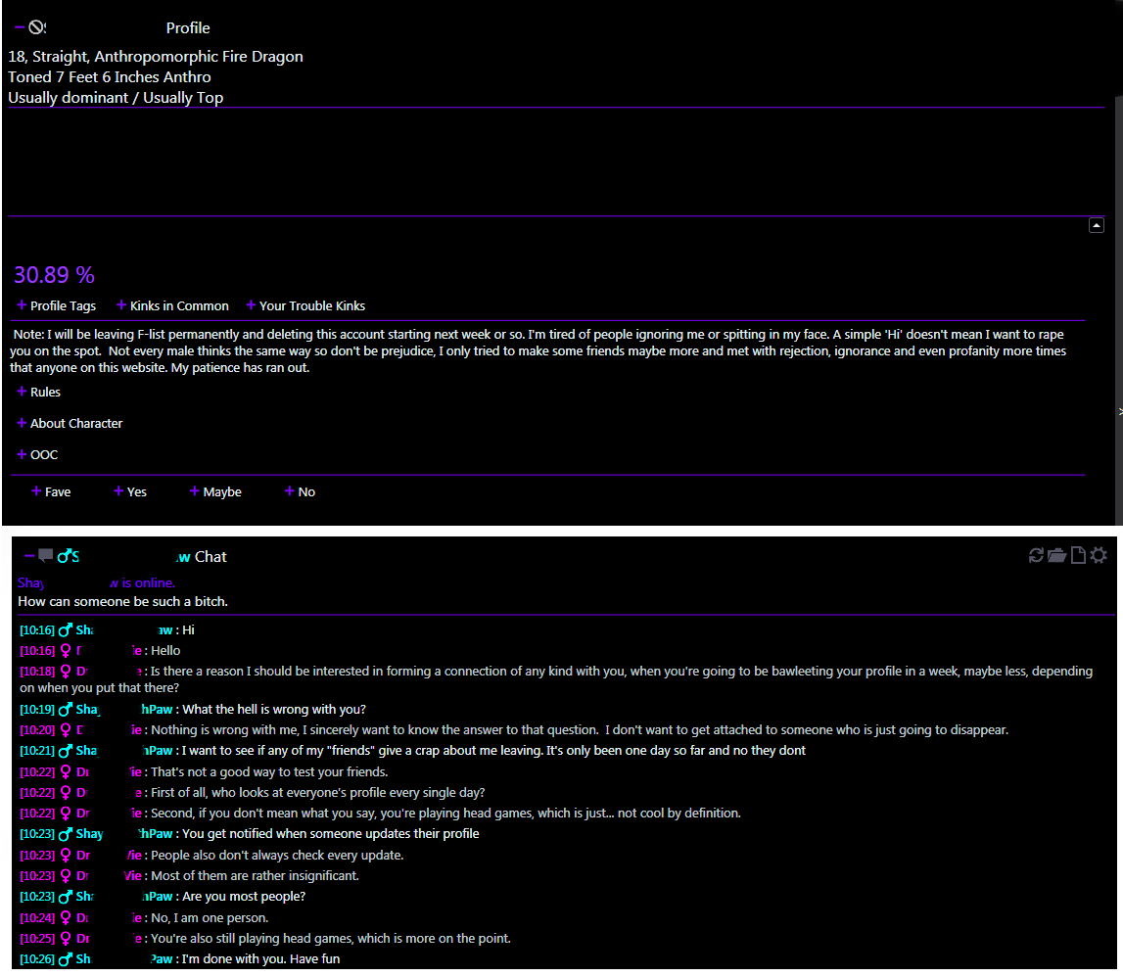Click '18, Straight, Anthropomorphic Fire Dragon' line
The image size is (1123, 977).
pos(156,57)
